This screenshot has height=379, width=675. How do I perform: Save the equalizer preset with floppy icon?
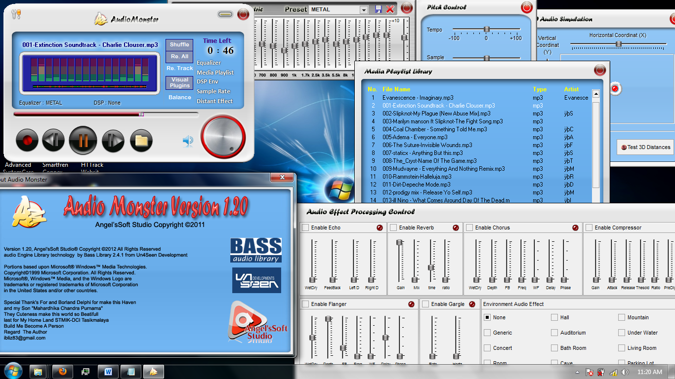[379, 9]
